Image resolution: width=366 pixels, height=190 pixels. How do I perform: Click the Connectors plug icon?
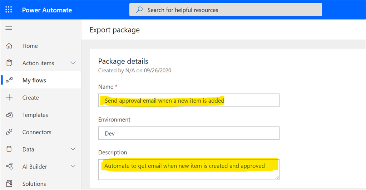(x=9, y=132)
